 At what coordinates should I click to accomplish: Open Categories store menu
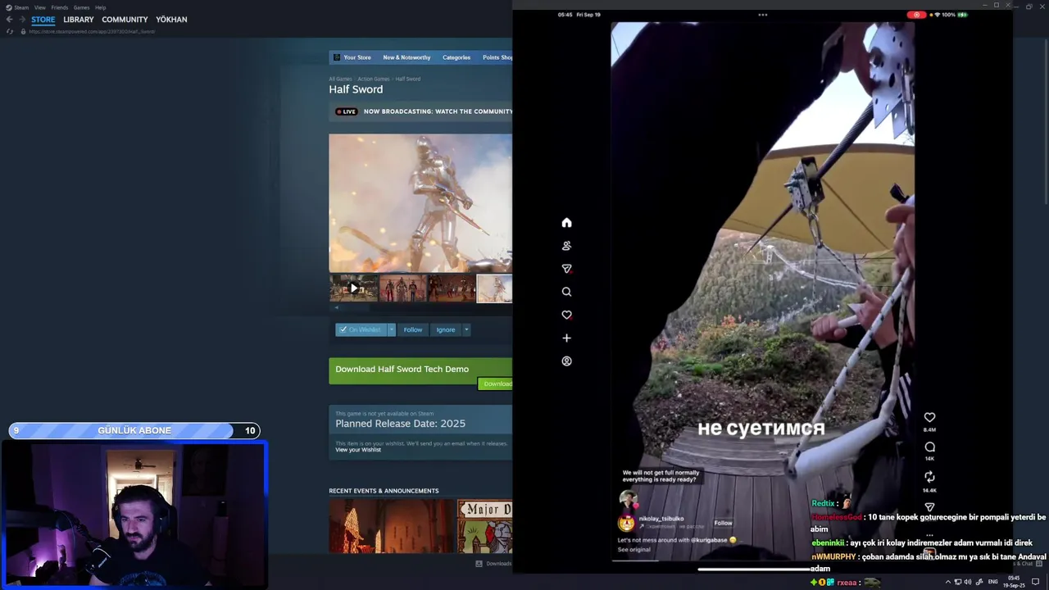point(456,57)
